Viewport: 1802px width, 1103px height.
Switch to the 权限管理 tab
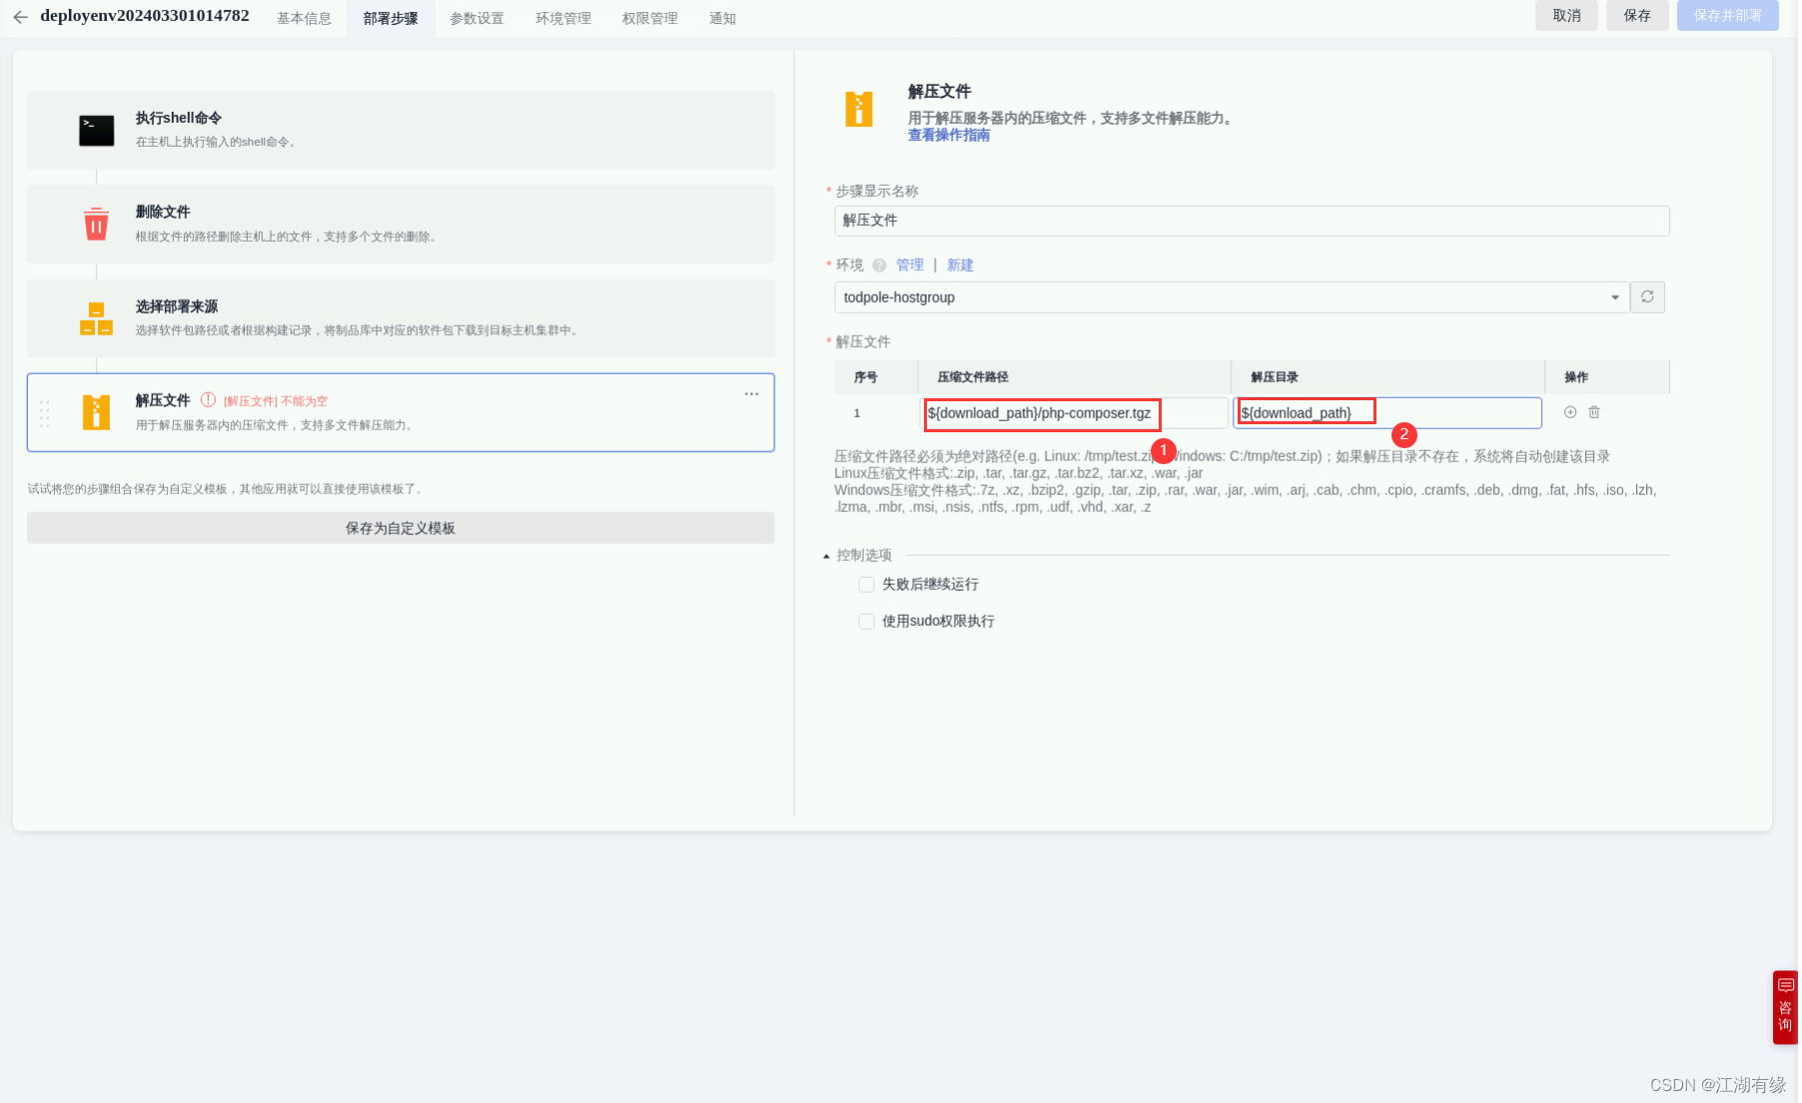coord(649,18)
